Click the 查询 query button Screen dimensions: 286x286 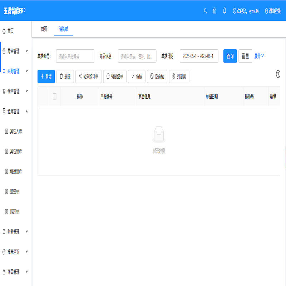tap(230, 56)
